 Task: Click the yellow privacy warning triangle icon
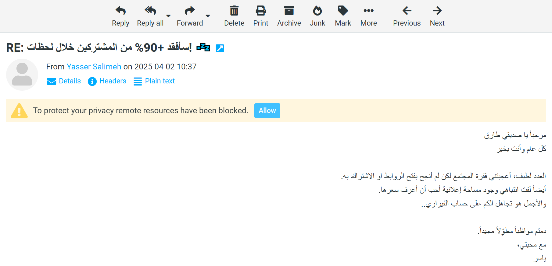19,111
